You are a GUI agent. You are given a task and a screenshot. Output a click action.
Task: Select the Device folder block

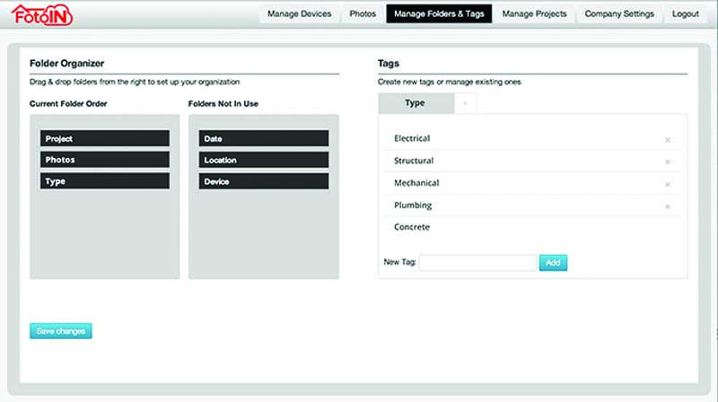[264, 181]
